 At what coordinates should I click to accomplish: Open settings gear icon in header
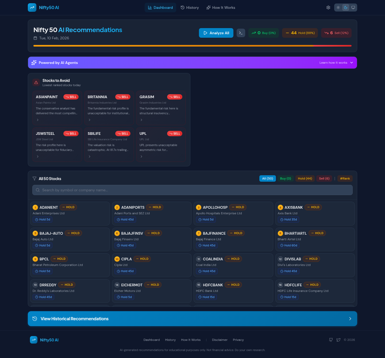[x=328, y=7]
